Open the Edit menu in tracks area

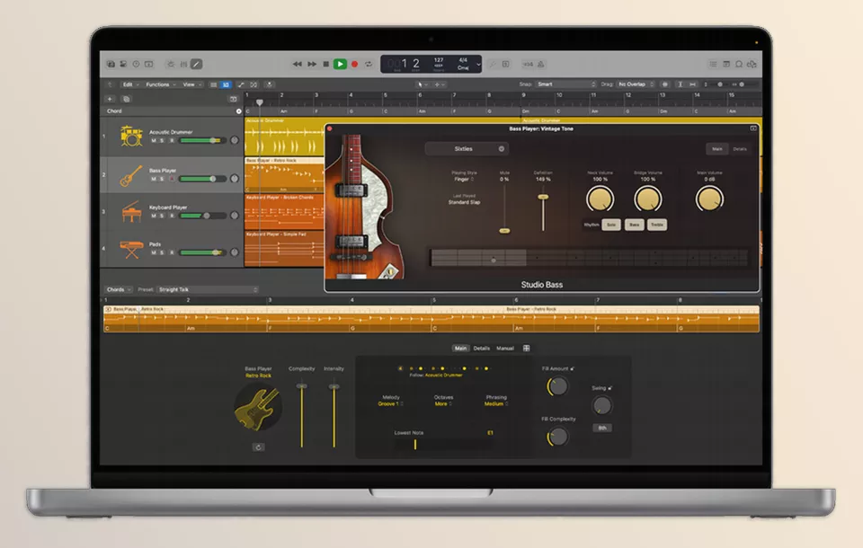pos(129,84)
